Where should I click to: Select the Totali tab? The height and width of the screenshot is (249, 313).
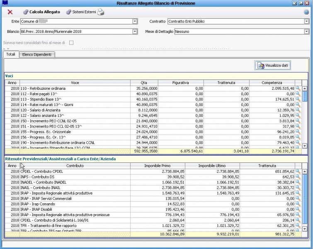(11, 54)
